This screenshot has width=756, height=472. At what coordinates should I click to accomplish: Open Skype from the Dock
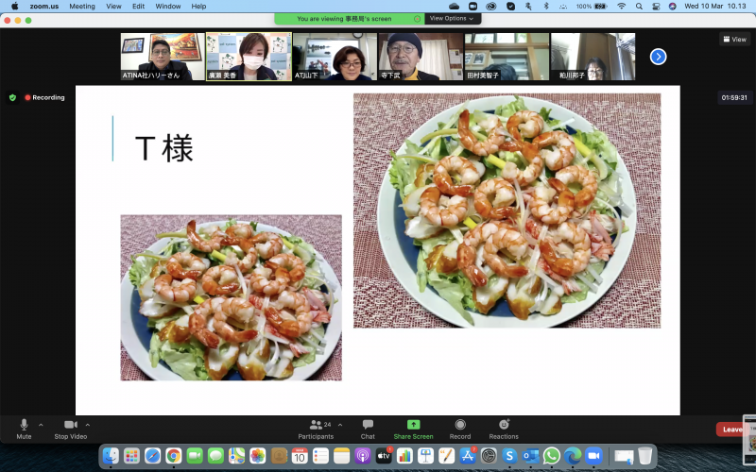(x=509, y=455)
